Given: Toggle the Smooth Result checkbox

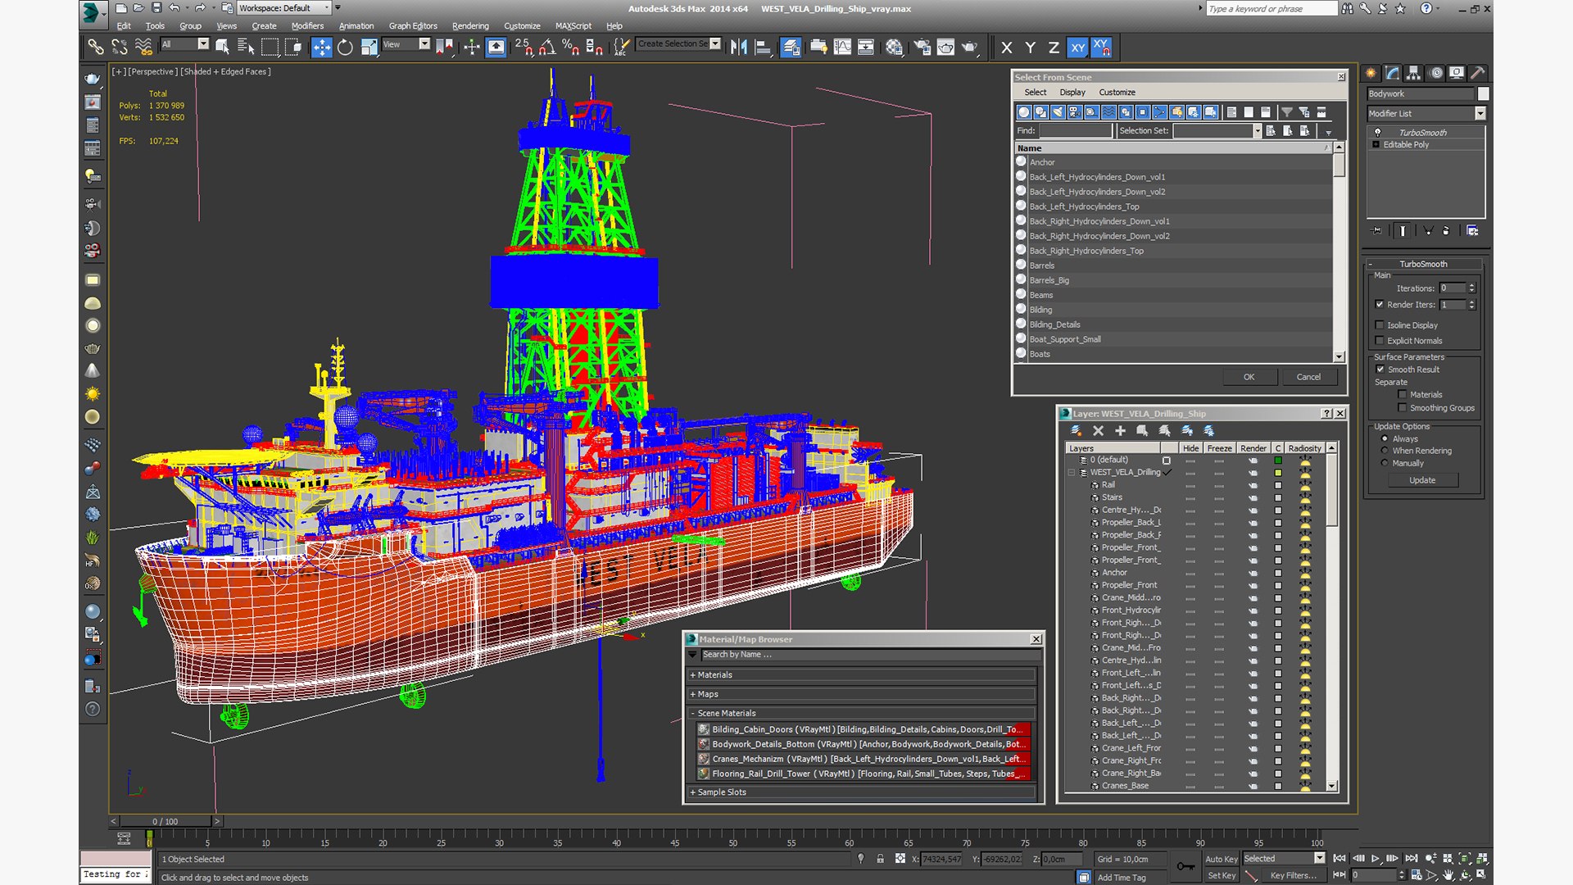Looking at the screenshot, I should click(1380, 369).
